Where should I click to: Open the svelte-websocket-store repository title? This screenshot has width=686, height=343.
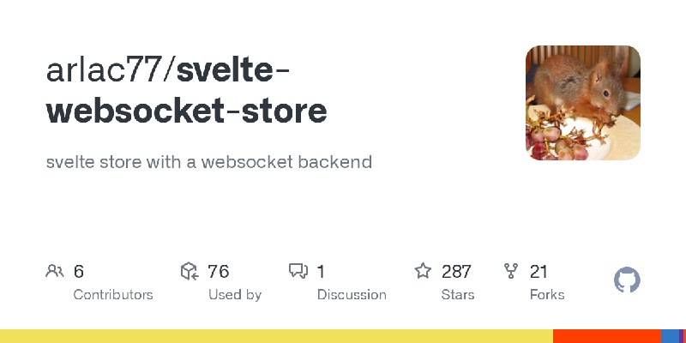(186, 91)
